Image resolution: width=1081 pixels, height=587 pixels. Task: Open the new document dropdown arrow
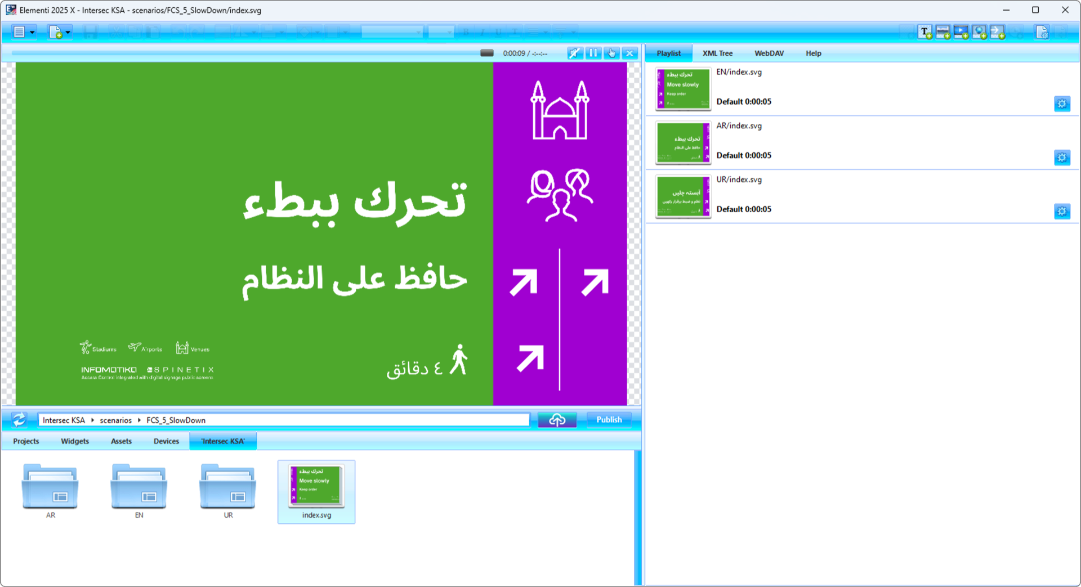pyautogui.click(x=66, y=32)
